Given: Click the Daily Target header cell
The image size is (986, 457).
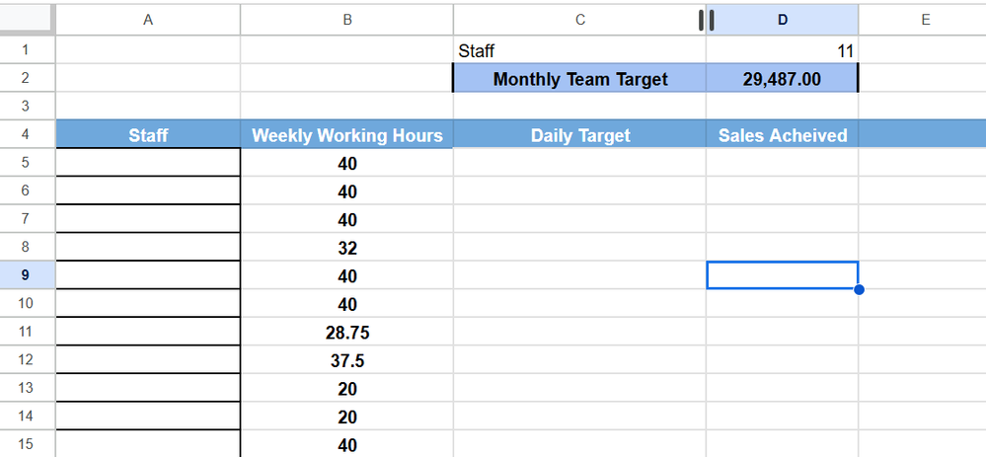Looking at the screenshot, I should (x=579, y=134).
